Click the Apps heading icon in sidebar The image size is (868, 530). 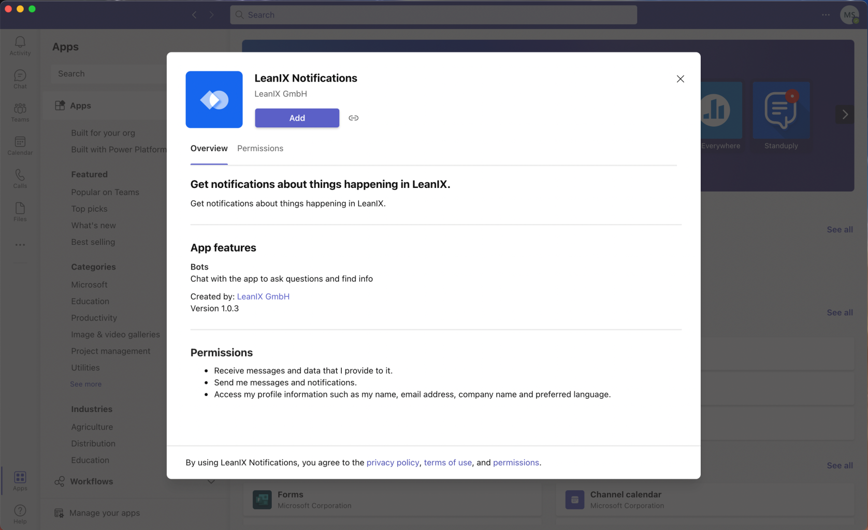60,105
